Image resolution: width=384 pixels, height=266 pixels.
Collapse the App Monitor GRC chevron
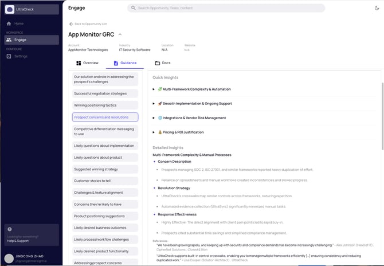pyautogui.click(x=120, y=34)
